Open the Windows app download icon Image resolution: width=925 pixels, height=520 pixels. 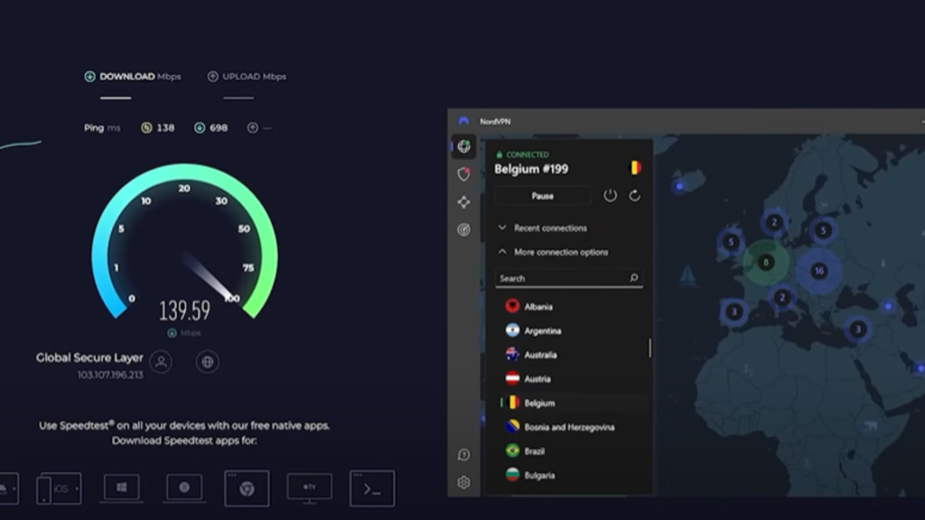click(x=122, y=488)
